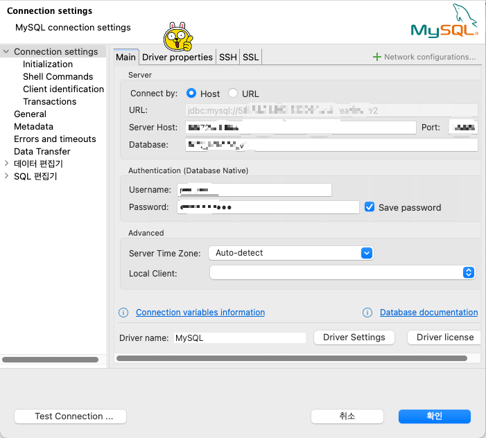Image resolution: width=486 pixels, height=438 pixels.
Task: Switch to the Driver properties tab
Action: 177,57
